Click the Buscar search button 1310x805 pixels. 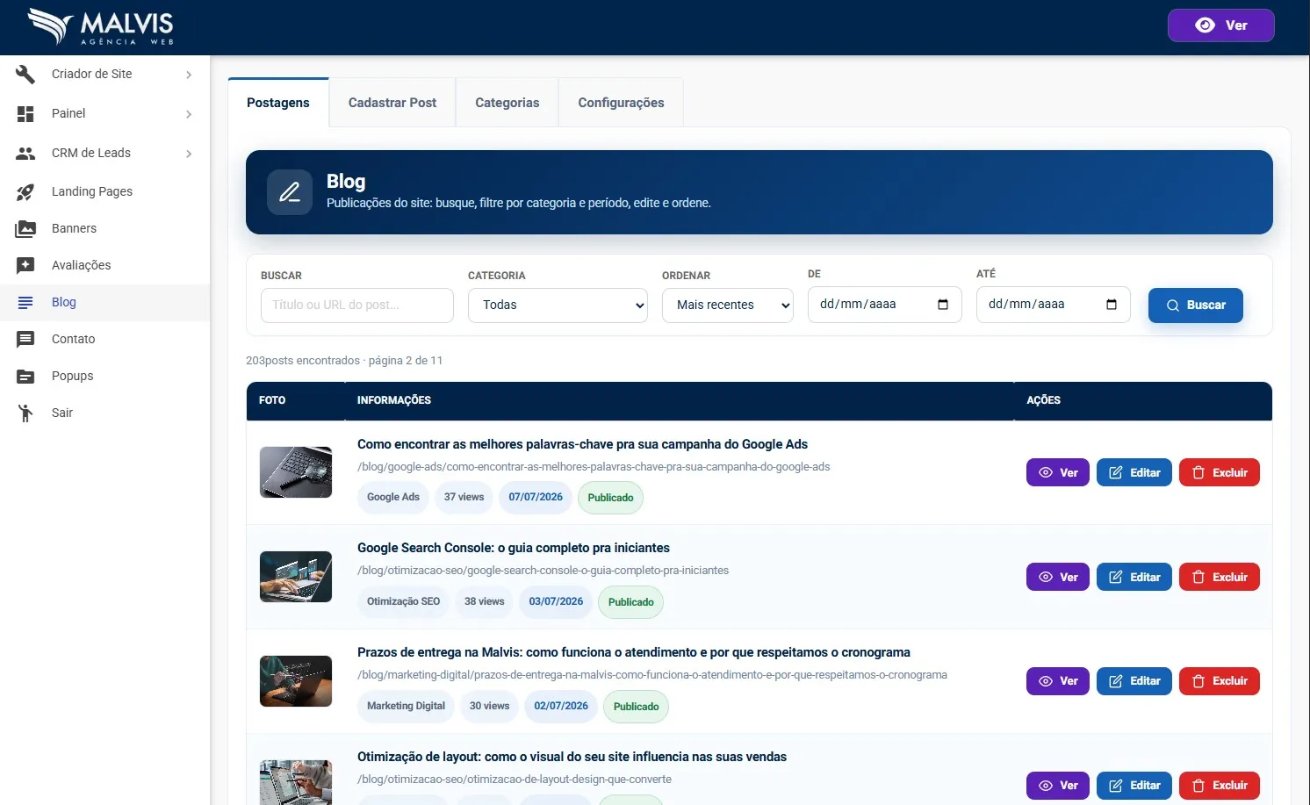pyautogui.click(x=1196, y=305)
